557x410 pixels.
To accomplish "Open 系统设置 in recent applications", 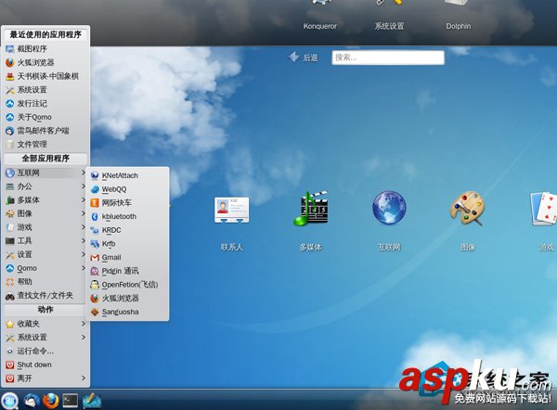I will [x=45, y=90].
